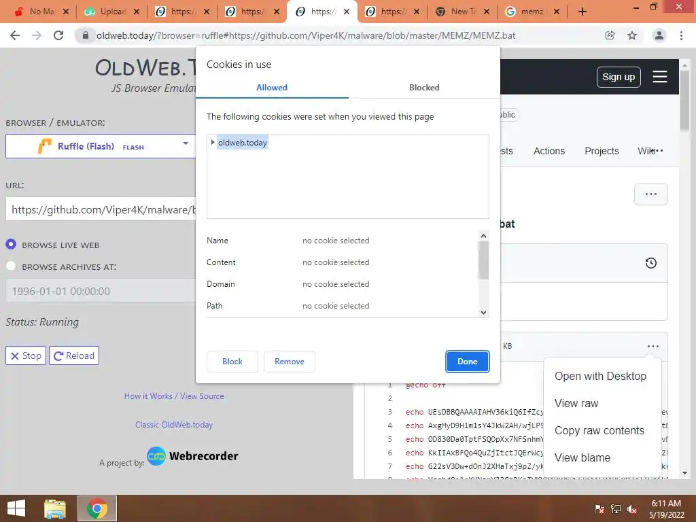
Task: Open the GitHub Actions tab
Action: pos(549,151)
